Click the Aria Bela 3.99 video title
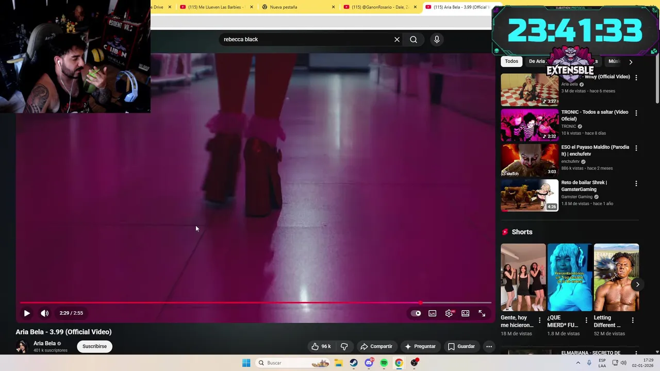Viewport: 660px width, 371px height. pos(63,332)
